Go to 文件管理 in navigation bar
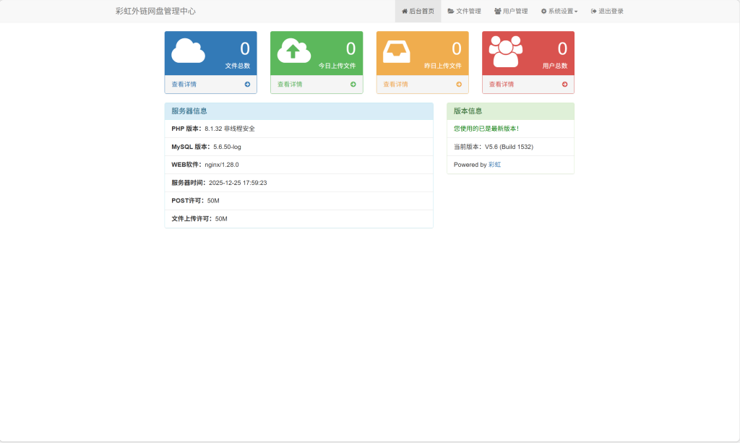The height and width of the screenshot is (443, 740). click(x=464, y=12)
